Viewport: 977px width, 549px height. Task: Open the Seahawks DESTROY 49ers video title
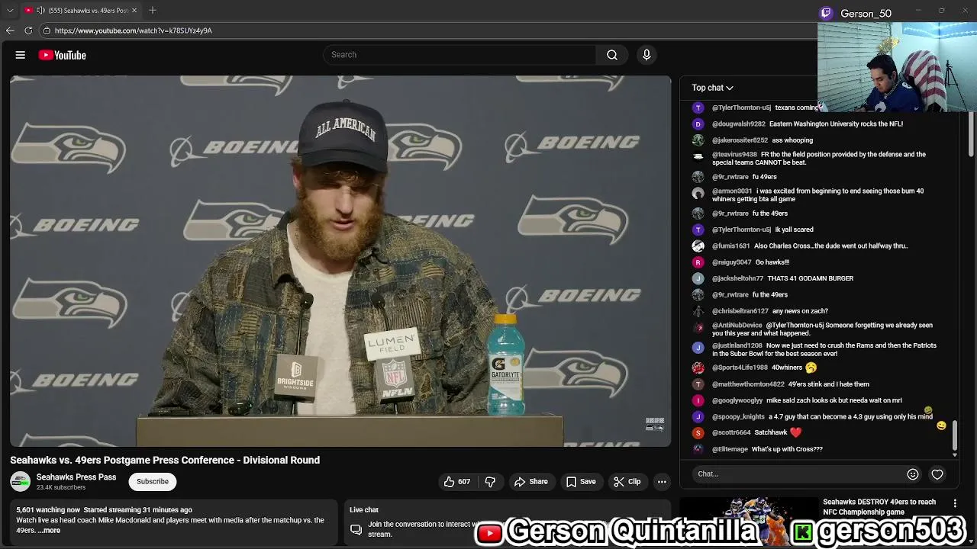click(x=879, y=507)
